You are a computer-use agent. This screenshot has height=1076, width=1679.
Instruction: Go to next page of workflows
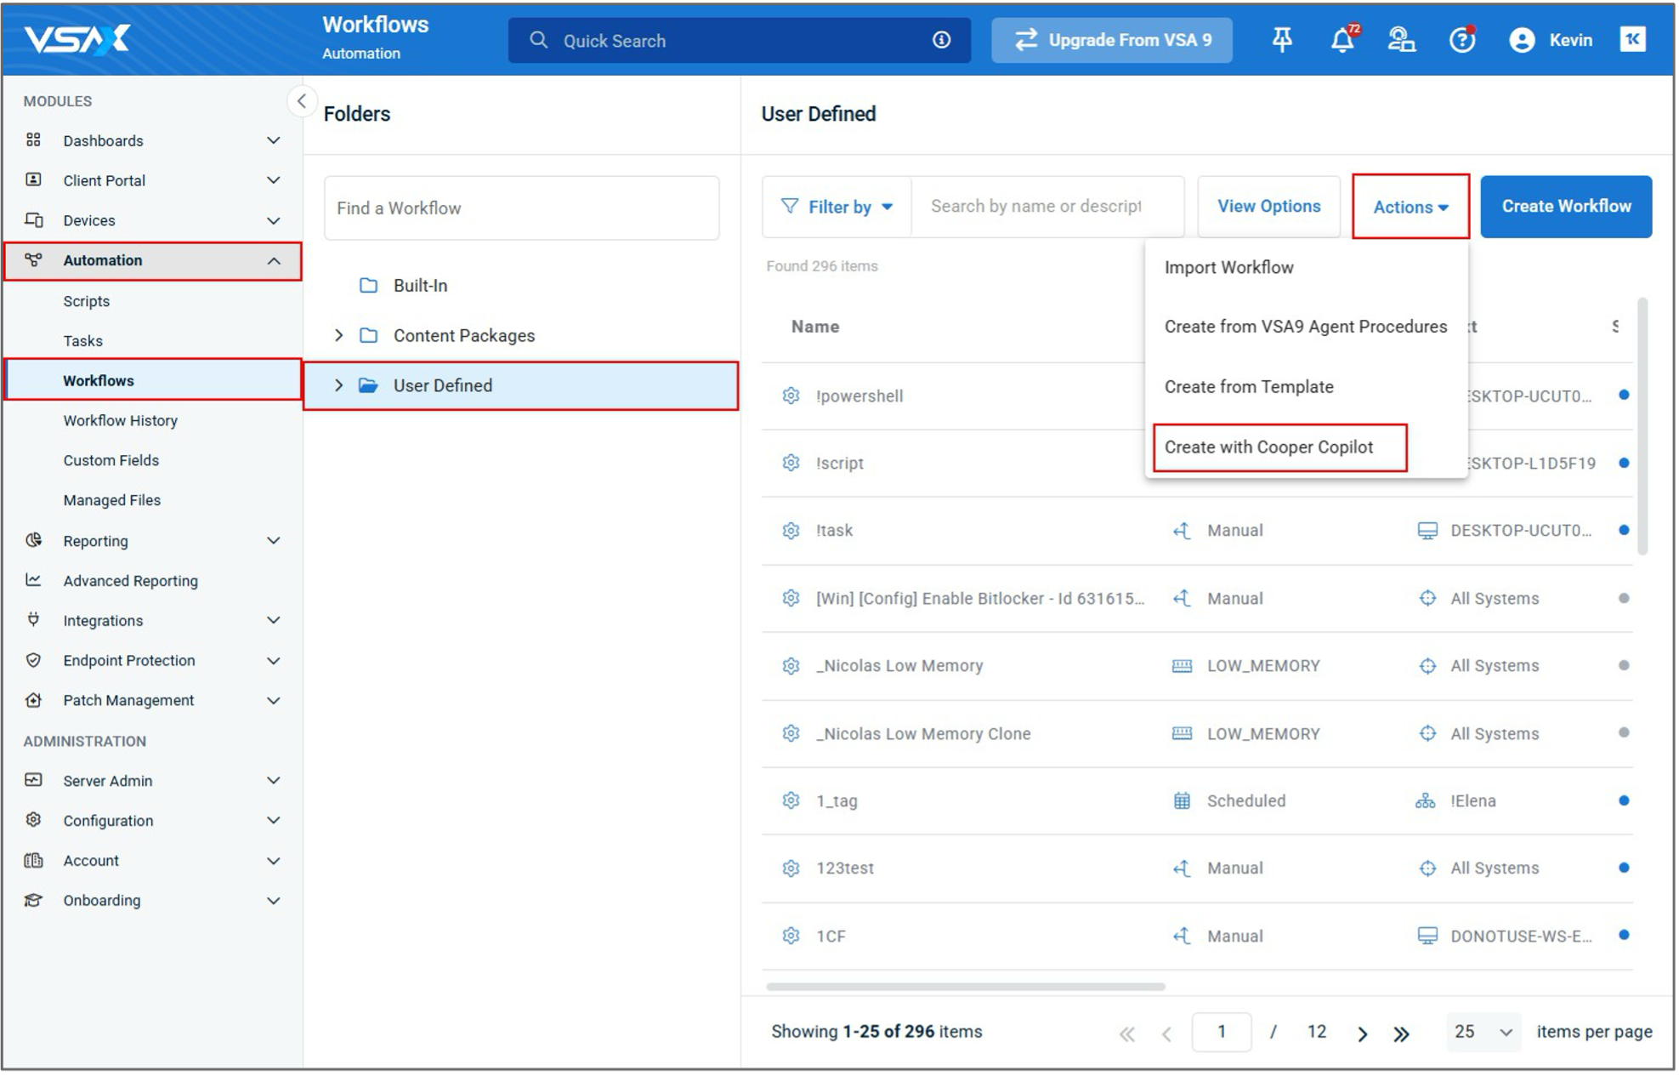[x=1362, y=1033]
